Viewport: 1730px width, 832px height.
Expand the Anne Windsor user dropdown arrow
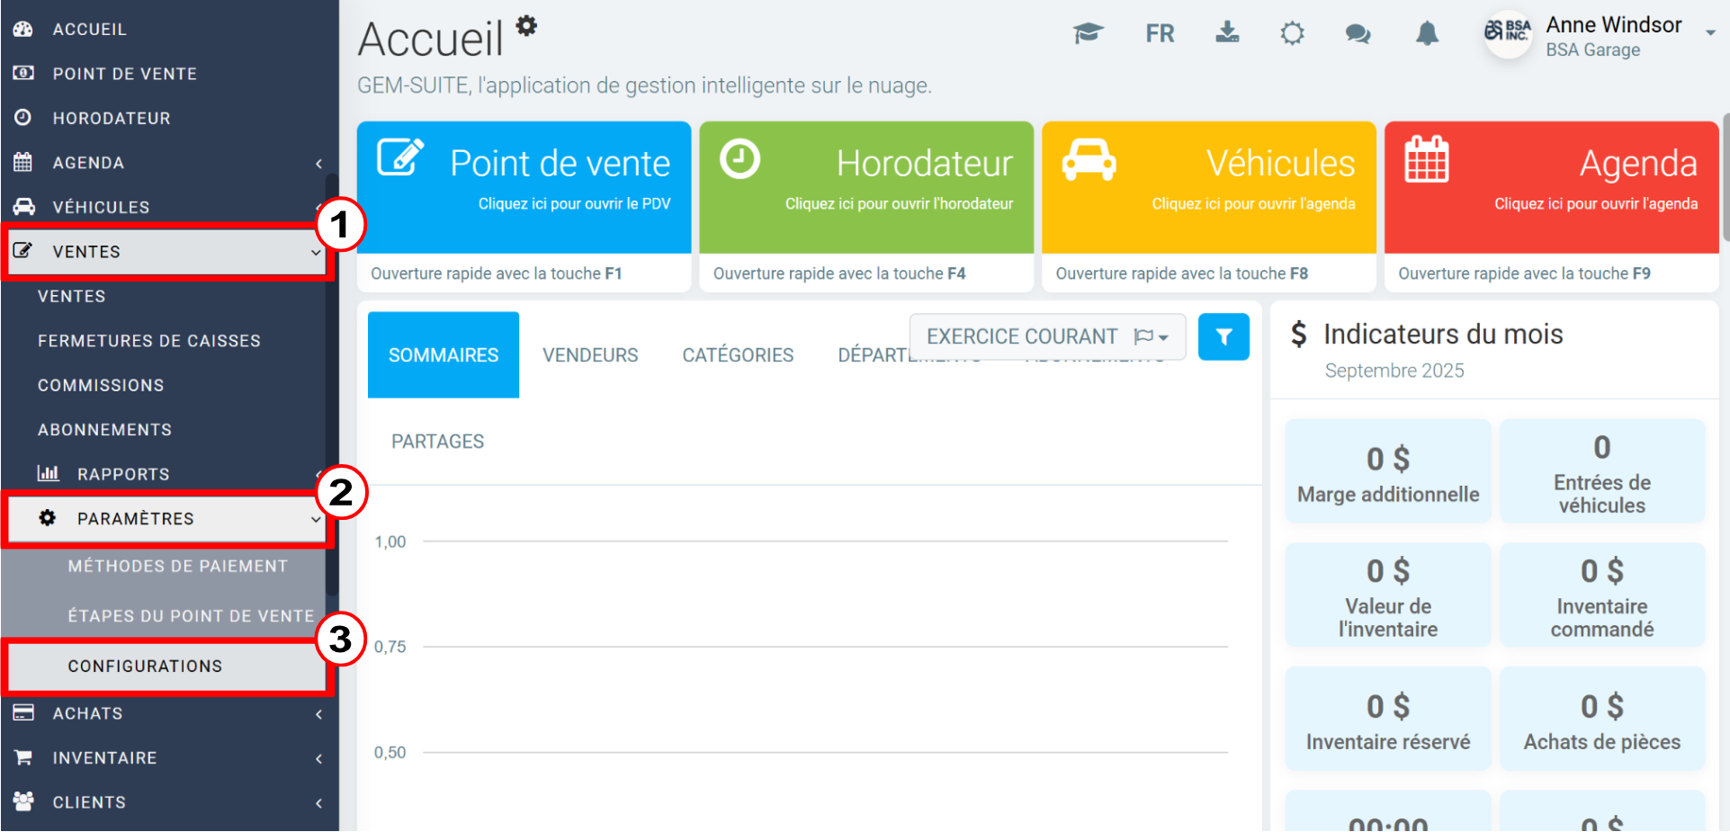tap(1710, 32)
